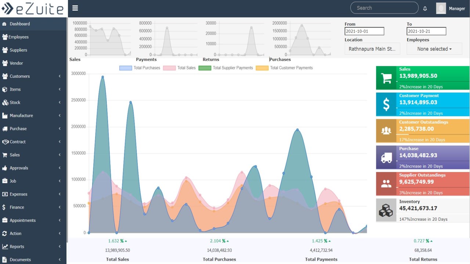Click the Dashboard gauge icon
Screen dimensions: 470x264
click(4, 24)
